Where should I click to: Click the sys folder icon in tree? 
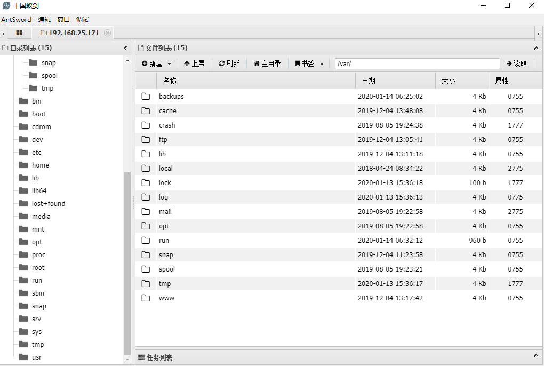tap(23, 332)
